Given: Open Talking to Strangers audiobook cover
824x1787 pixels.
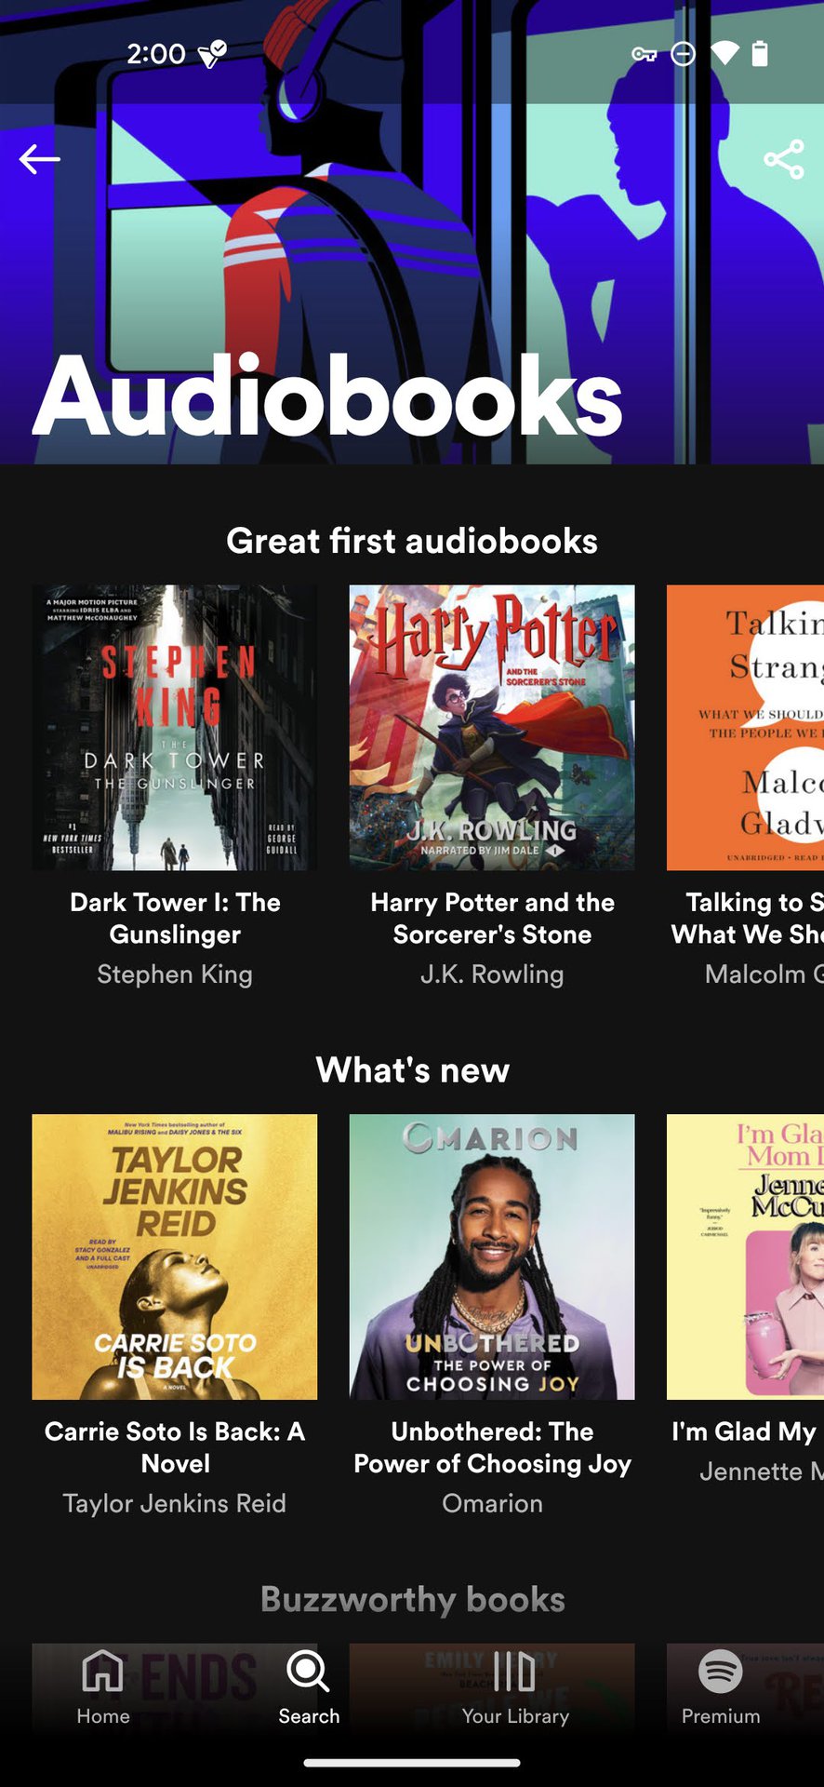Looking at the screenshot, I should [x=745, y=728].
